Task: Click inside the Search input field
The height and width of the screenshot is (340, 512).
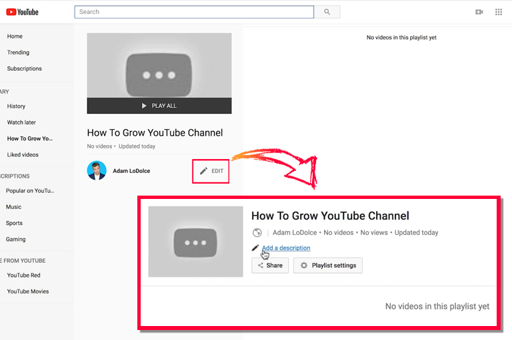Action: click(x=194, y=12)
